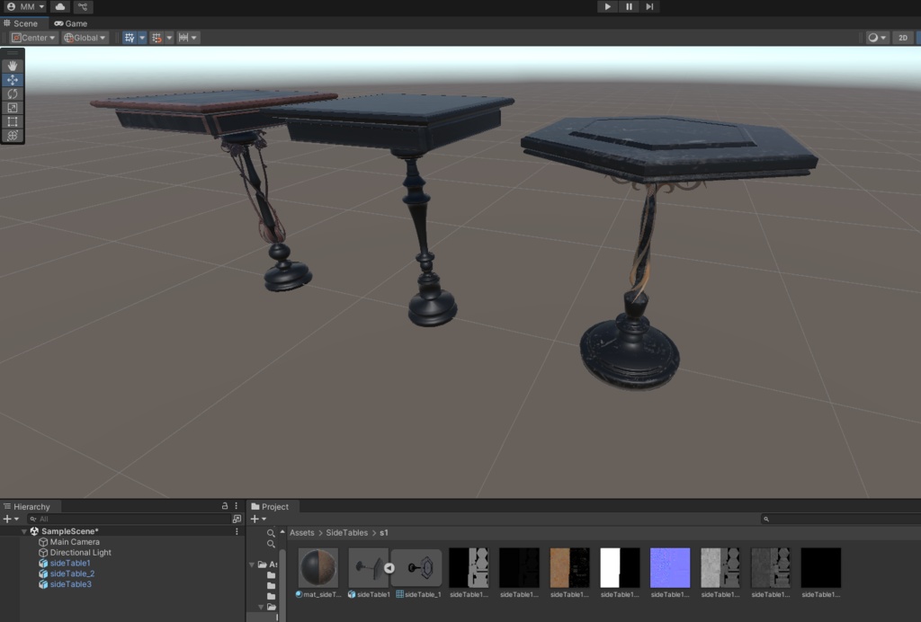The height and width of the screenshot is (622, 921).
Task: Open the Hierarchy panel options menu
Action: click(237, 506)
